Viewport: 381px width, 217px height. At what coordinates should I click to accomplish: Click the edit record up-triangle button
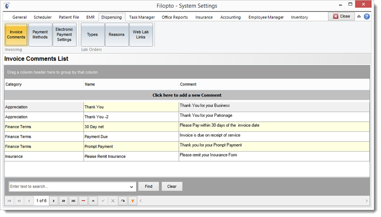(x=93, y=201)
